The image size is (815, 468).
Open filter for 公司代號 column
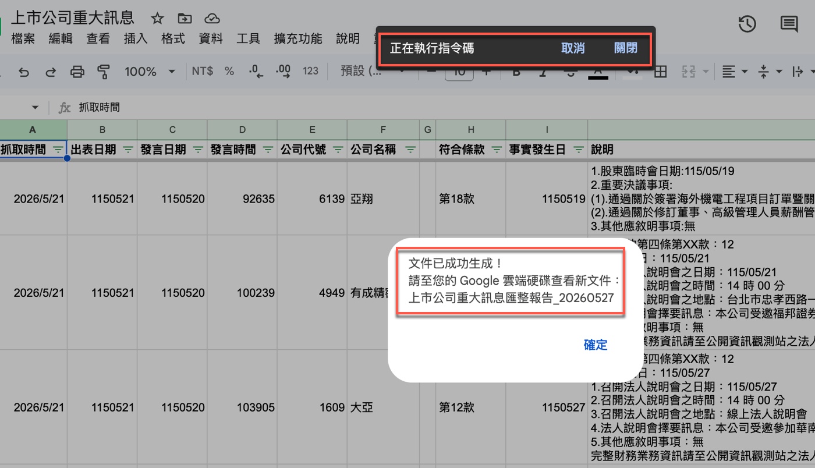(338, 150)
